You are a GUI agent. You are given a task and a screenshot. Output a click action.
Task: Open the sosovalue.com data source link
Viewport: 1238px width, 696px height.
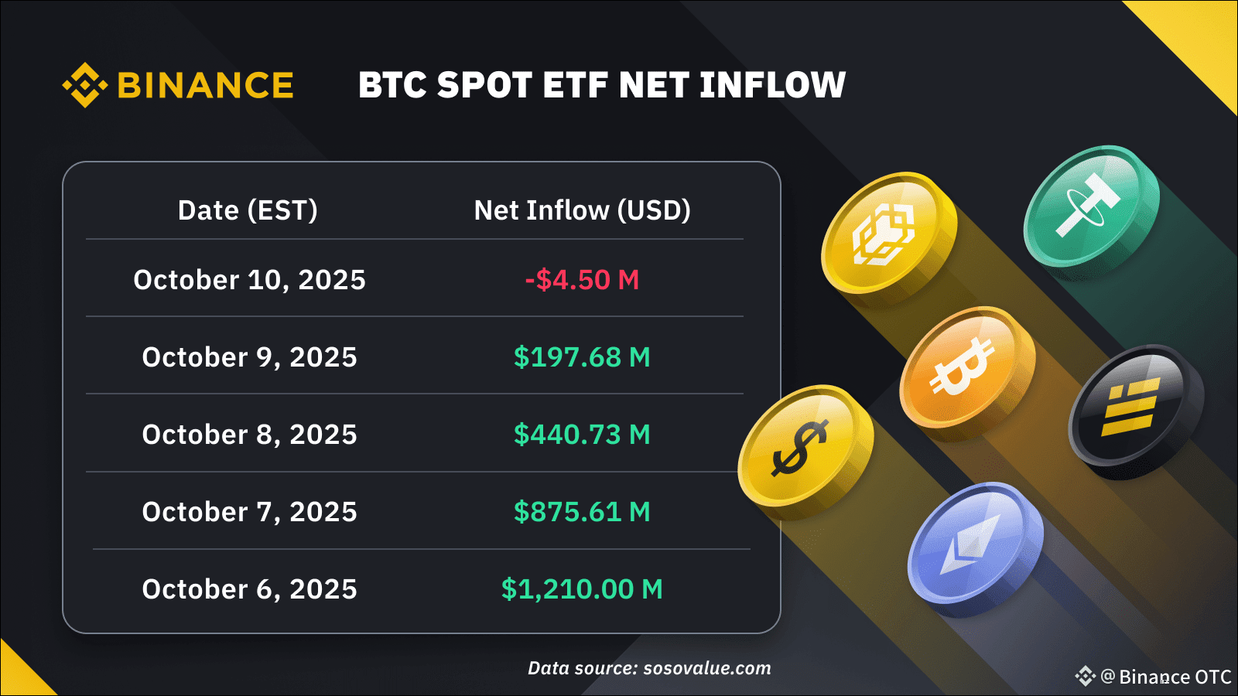(707, 668)
